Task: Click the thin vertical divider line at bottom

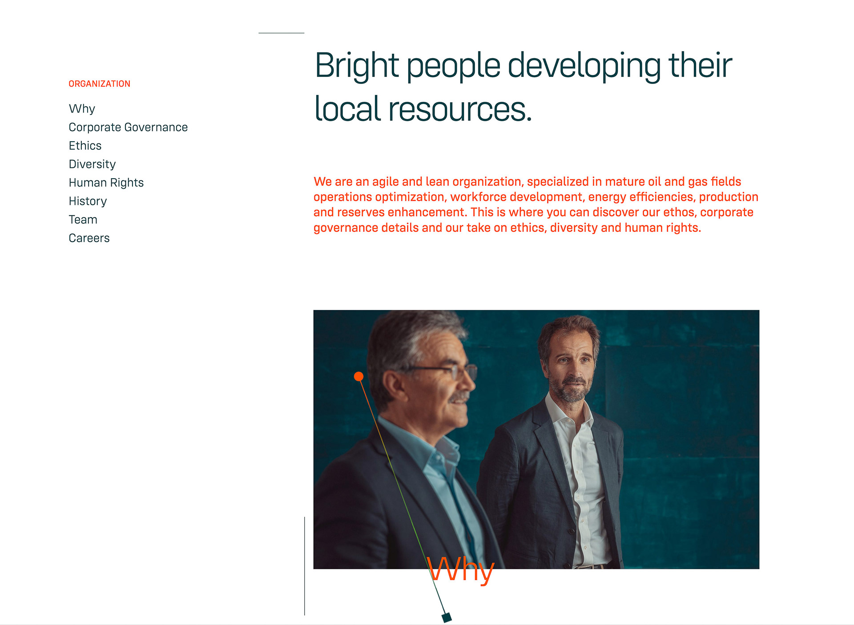Action: (305, 566)
